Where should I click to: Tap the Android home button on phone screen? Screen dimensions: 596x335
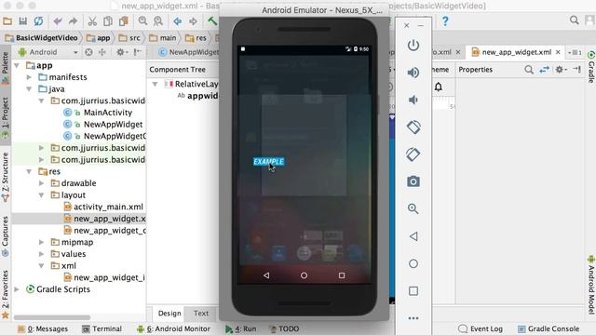[x=305, y=275]
